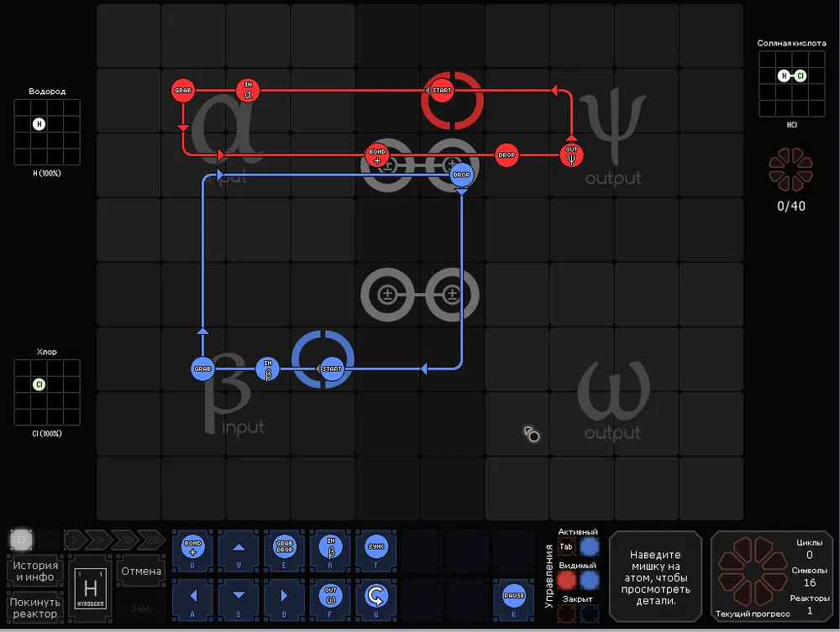Select the Pause instruction (K)
The image size is (840, 632).
coord(514,598)
